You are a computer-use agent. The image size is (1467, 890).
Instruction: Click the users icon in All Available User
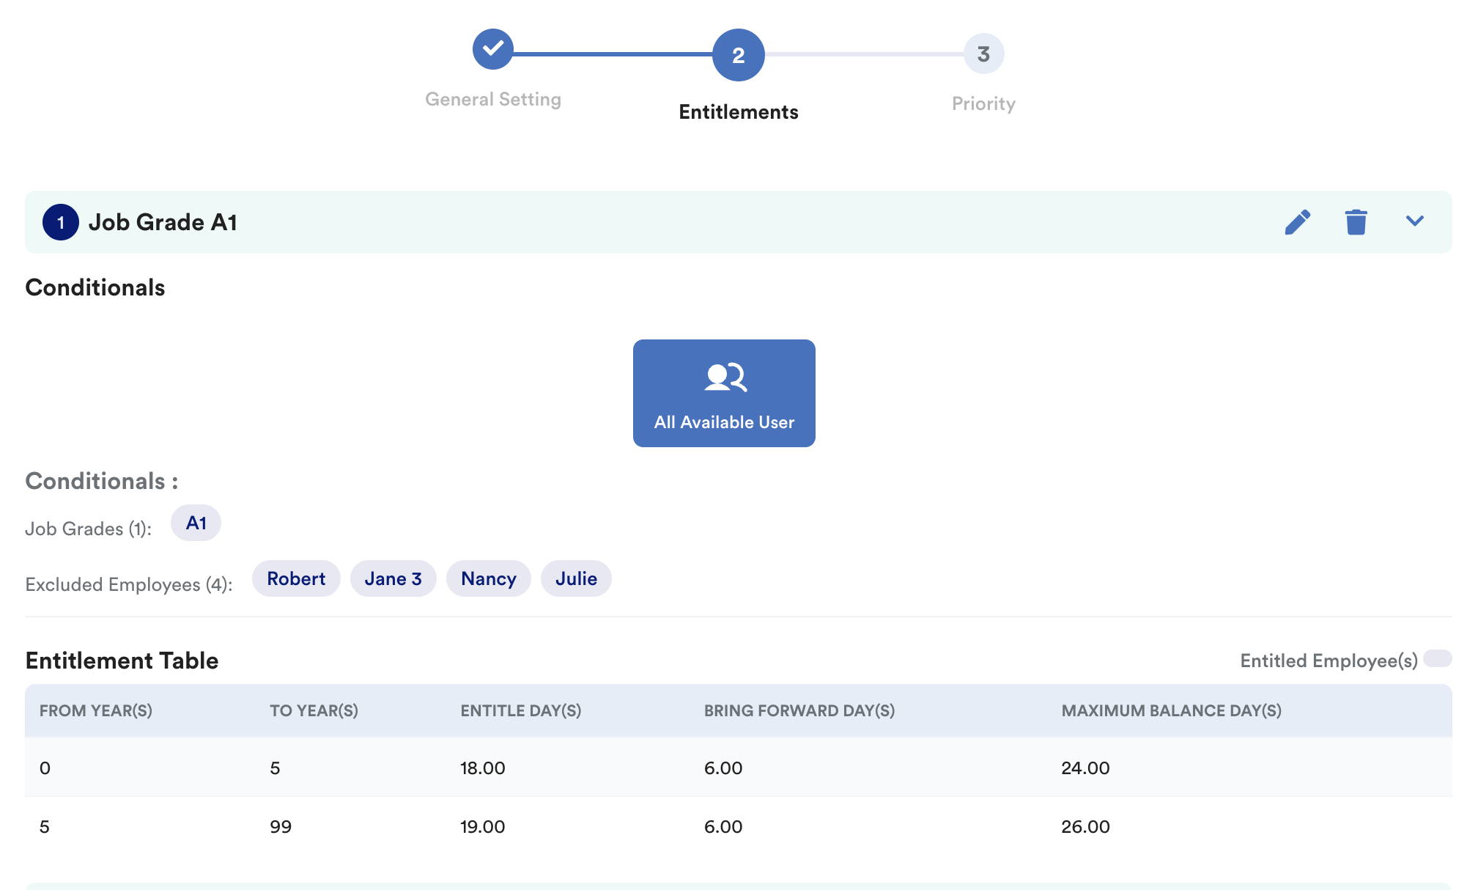725,378
